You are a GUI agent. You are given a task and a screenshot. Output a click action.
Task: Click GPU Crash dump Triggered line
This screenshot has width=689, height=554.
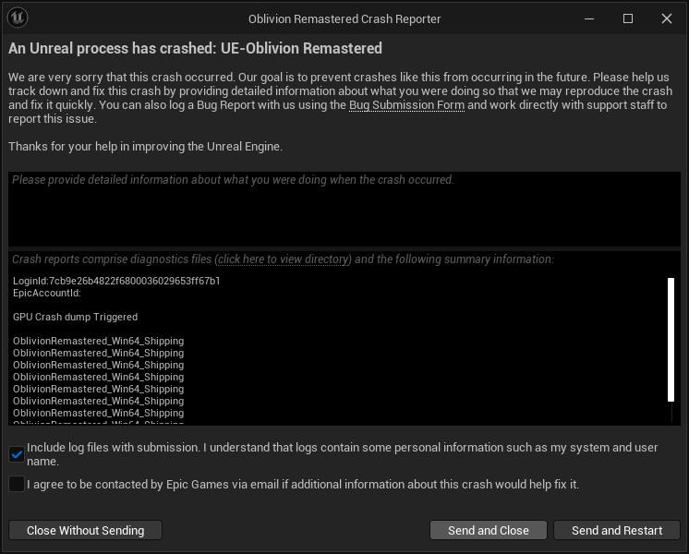75,317
